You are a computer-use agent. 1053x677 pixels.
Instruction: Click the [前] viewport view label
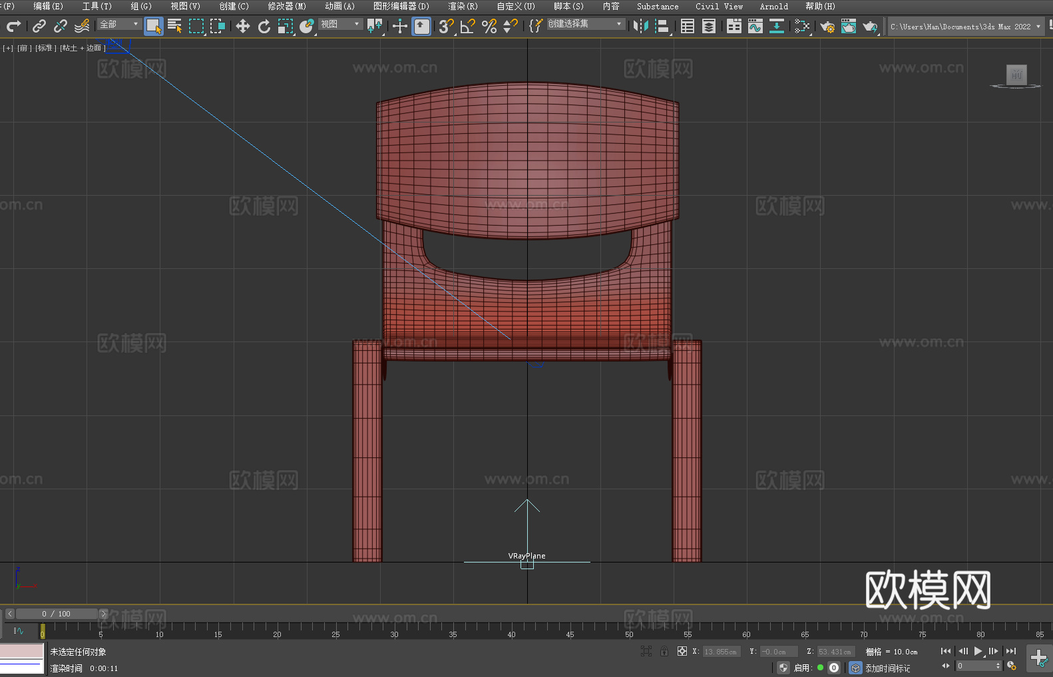point(25,48)
